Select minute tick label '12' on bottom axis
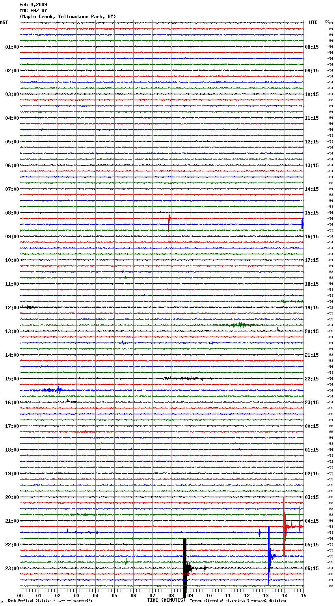This screenshot has height=606, width=335. pos(247,595)
